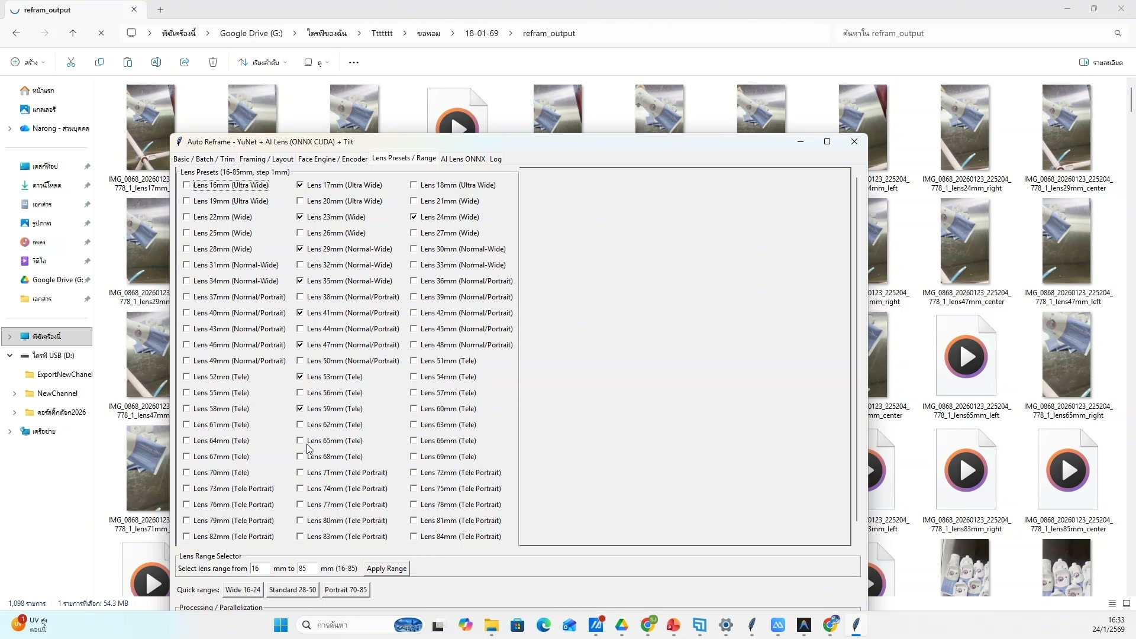Click the Share icon in Explorer toolbar
The height and width of the screenshot is (639, 1136).
185,62
